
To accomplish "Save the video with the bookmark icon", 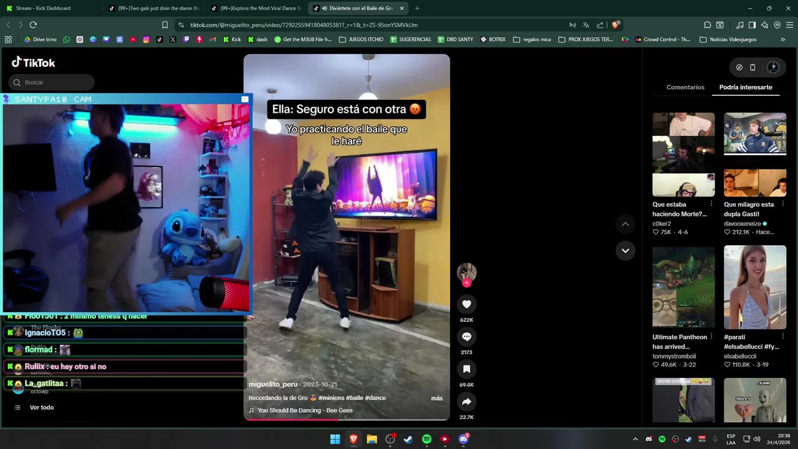I will point(466,369).
